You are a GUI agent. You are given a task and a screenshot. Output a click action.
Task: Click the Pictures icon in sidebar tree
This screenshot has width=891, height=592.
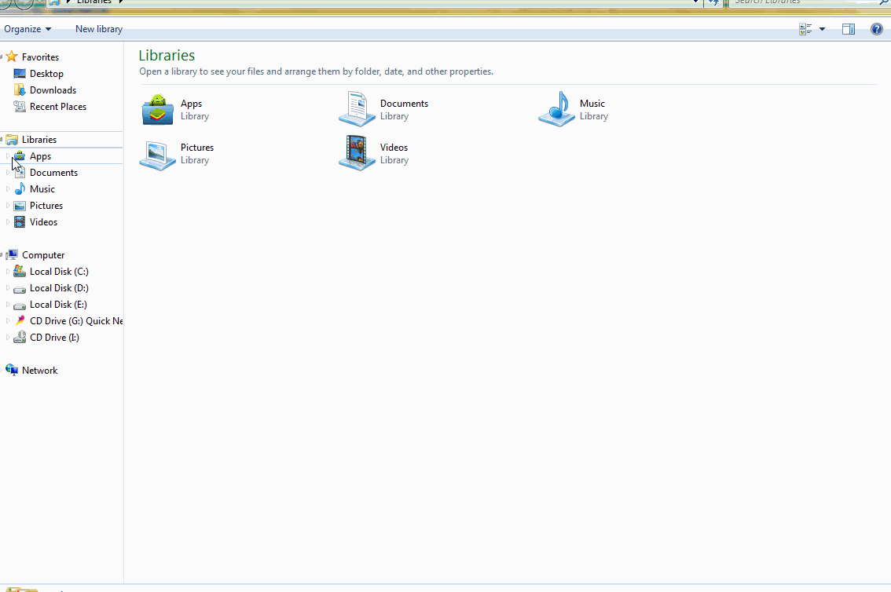[x=20, y=206]
